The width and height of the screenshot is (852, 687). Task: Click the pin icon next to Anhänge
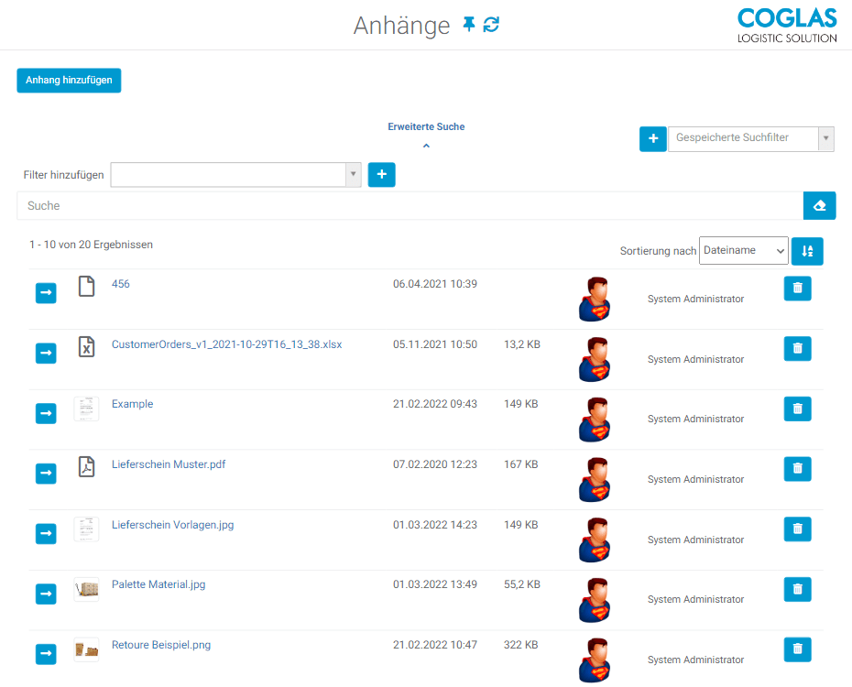[x=469, y=25]
